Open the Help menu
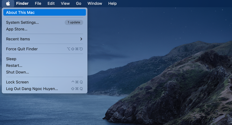232x125 pixels. pyautogui.click(x=113, y=3)
